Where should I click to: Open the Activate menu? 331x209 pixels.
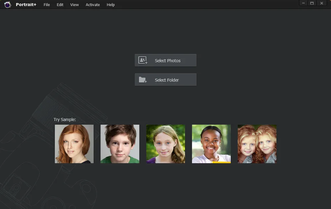point(93,5)
